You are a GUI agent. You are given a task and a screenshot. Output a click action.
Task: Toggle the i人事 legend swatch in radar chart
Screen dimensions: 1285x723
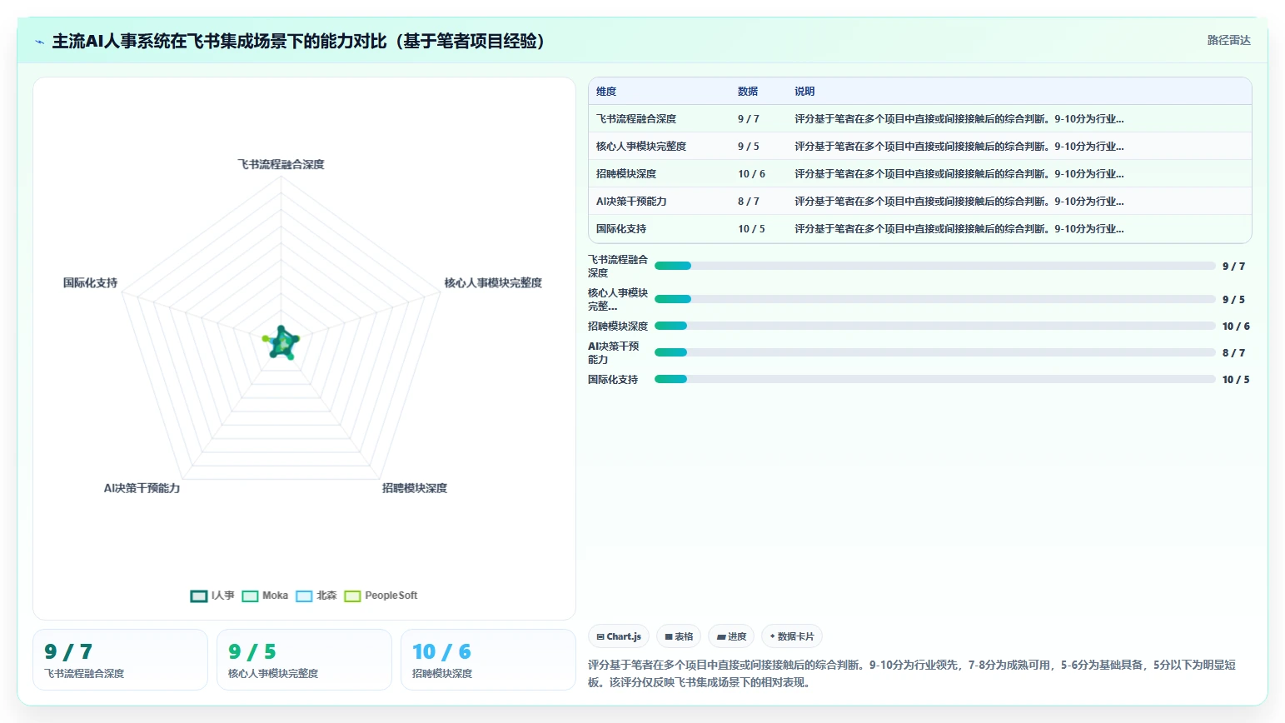tap(199, 596)
